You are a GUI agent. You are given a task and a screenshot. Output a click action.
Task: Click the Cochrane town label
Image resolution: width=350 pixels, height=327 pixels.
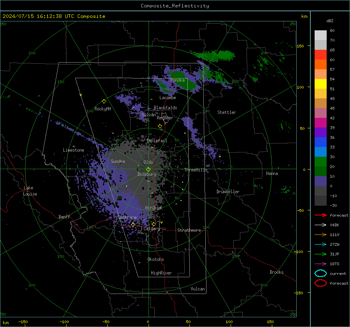[x=127, y=217]
